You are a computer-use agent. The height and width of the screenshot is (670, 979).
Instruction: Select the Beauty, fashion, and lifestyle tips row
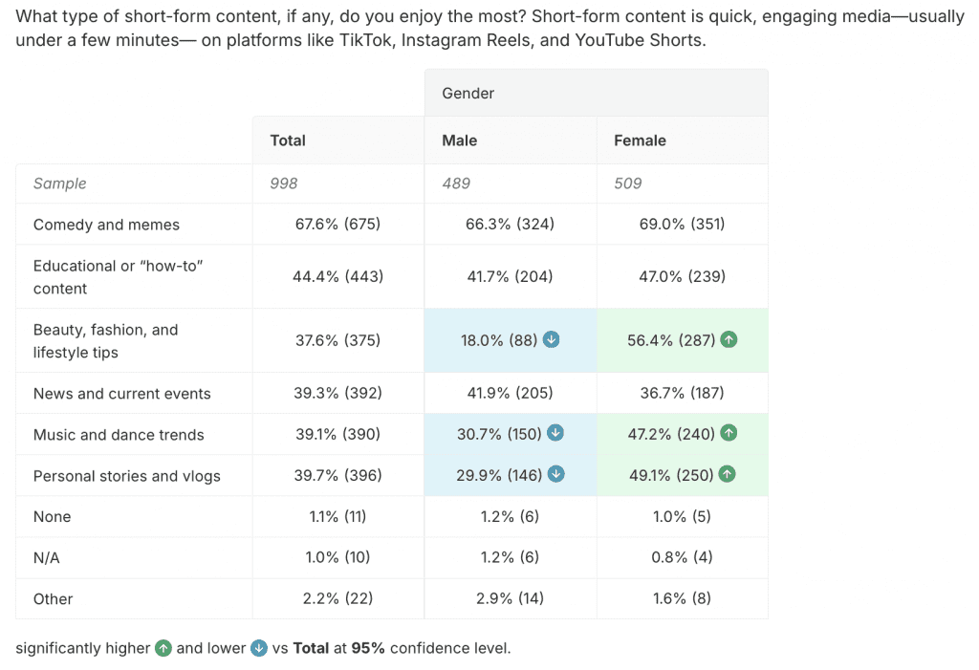click(x=105, y=340)
